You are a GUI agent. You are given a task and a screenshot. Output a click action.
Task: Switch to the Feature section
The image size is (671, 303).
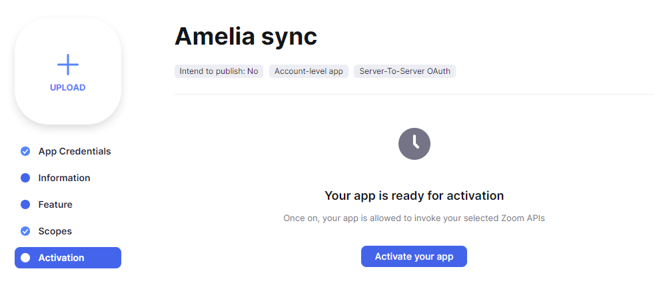click(x=55, y=204)
